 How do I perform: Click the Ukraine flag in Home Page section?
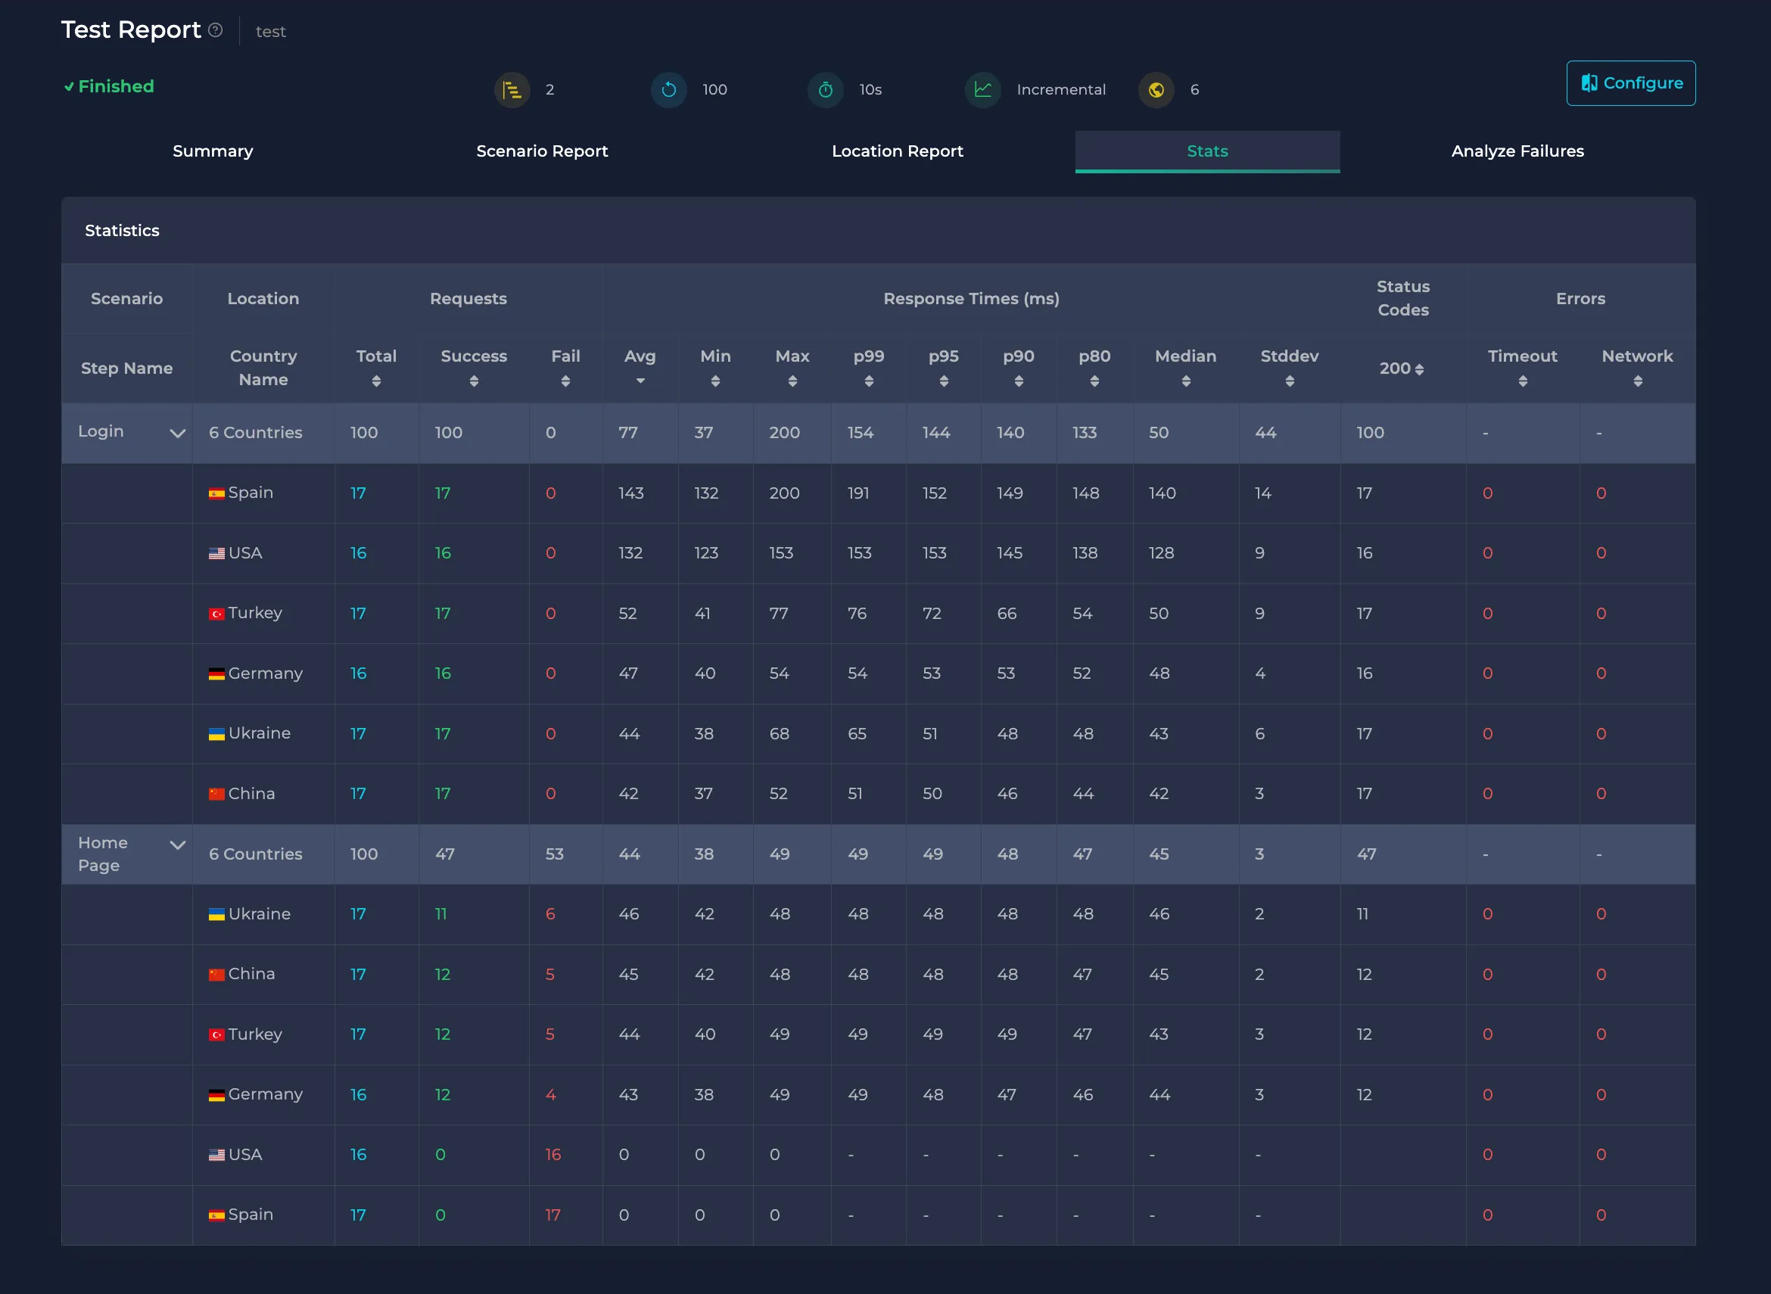click(x=217, y=915)
